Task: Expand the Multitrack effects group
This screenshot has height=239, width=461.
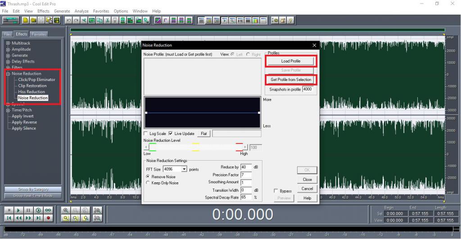Action: pyautogui.click(x=8, y=43)
